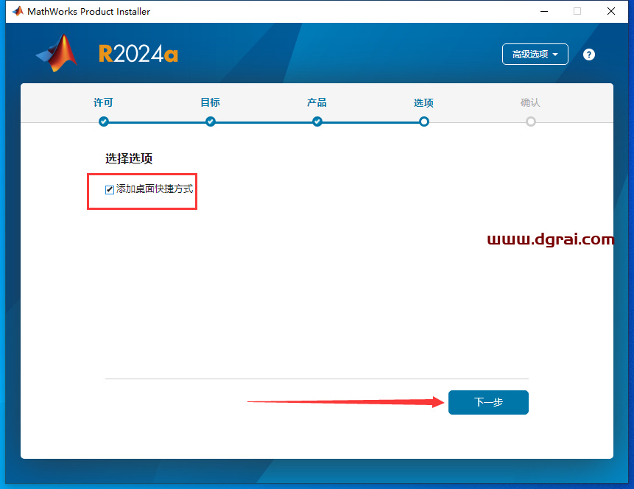Click the MathWorks Product Installer title text
This screenshot has width=634, height=489.
(x=88, y=12)
